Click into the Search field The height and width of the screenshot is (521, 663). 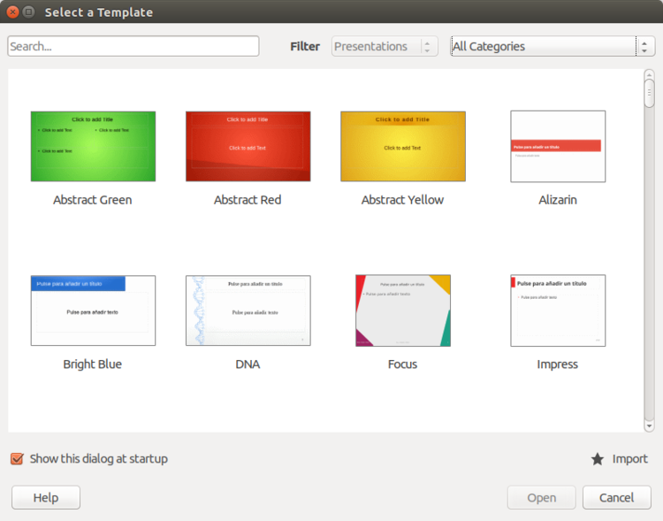pos(133,46)
